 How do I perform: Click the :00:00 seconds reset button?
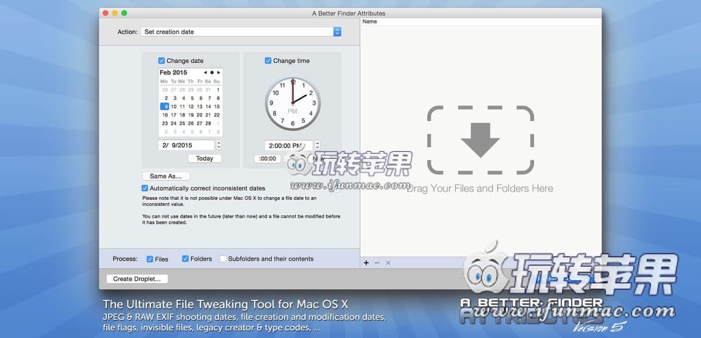tap(268, 159)
